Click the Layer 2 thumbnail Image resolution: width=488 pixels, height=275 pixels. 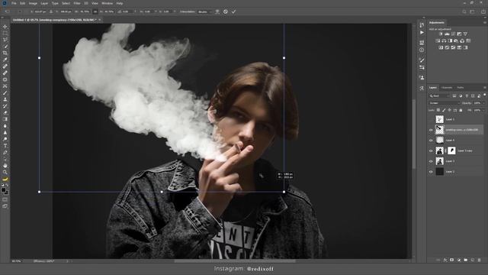click(439, 171)
